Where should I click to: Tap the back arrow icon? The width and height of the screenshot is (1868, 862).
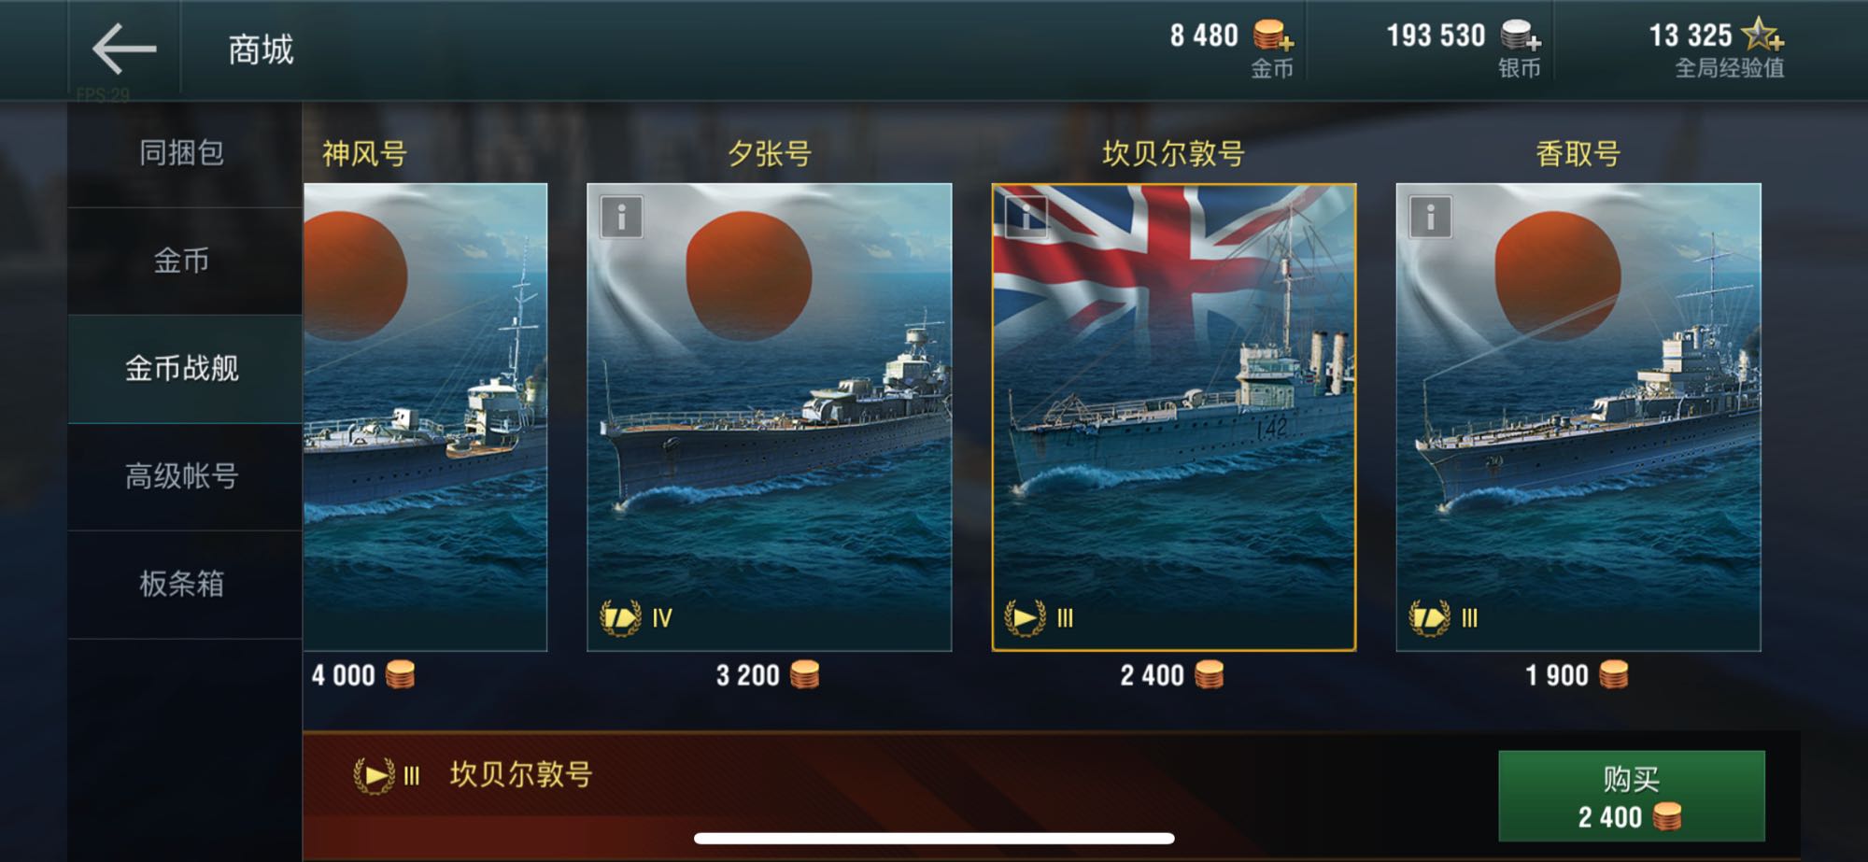pyautogui.click(x=124, y=49)
